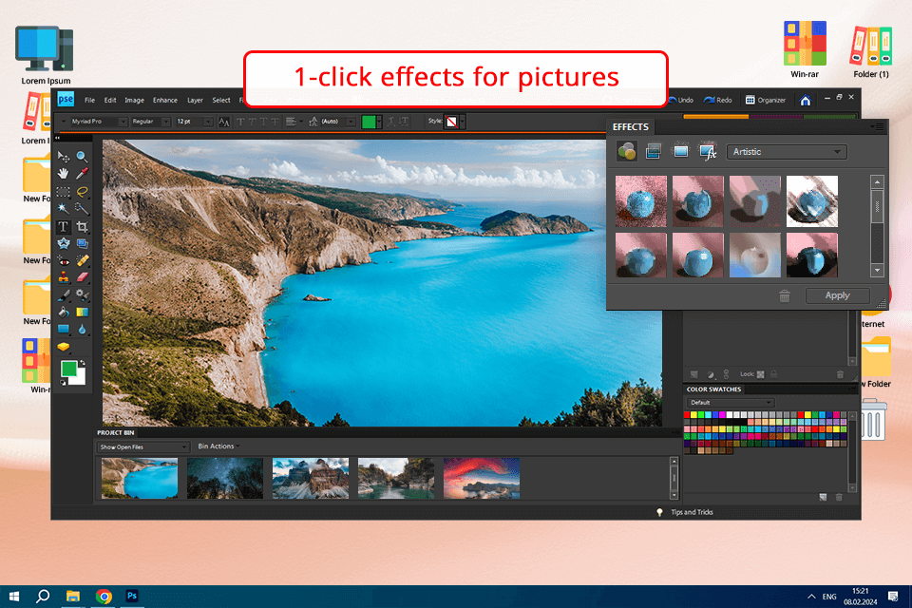The width and height of the screenshot is (912, 608).
Task: Show Photo Effects category in Effects panel
Action: coord(680,152)
